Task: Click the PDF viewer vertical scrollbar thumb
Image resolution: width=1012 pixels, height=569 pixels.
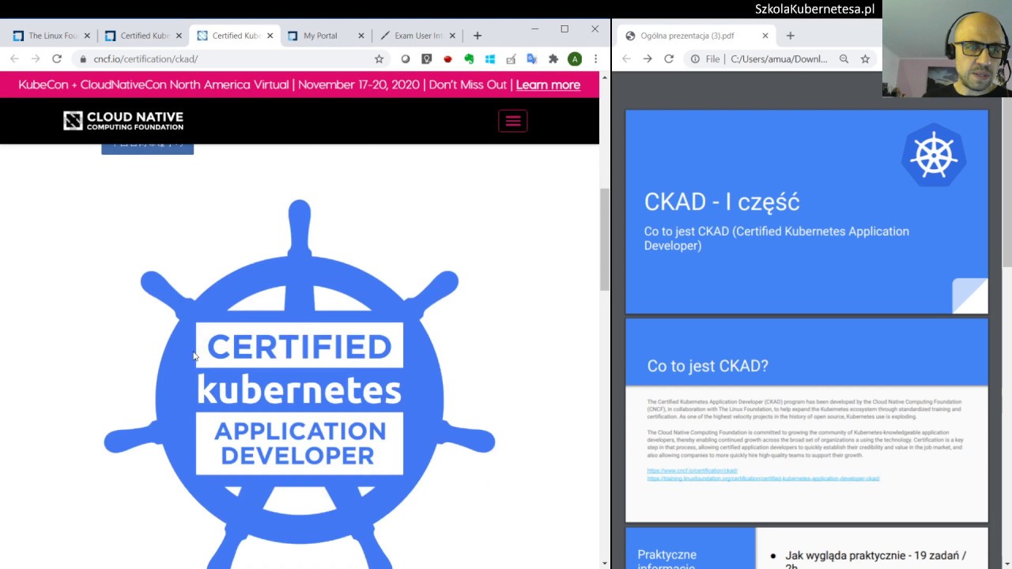Action: point(1006,183)
